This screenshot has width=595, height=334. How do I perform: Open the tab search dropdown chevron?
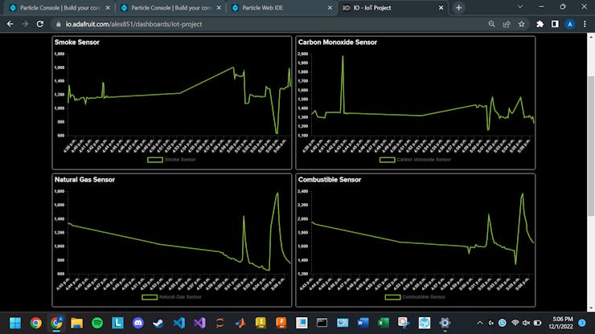coord(520,6)
